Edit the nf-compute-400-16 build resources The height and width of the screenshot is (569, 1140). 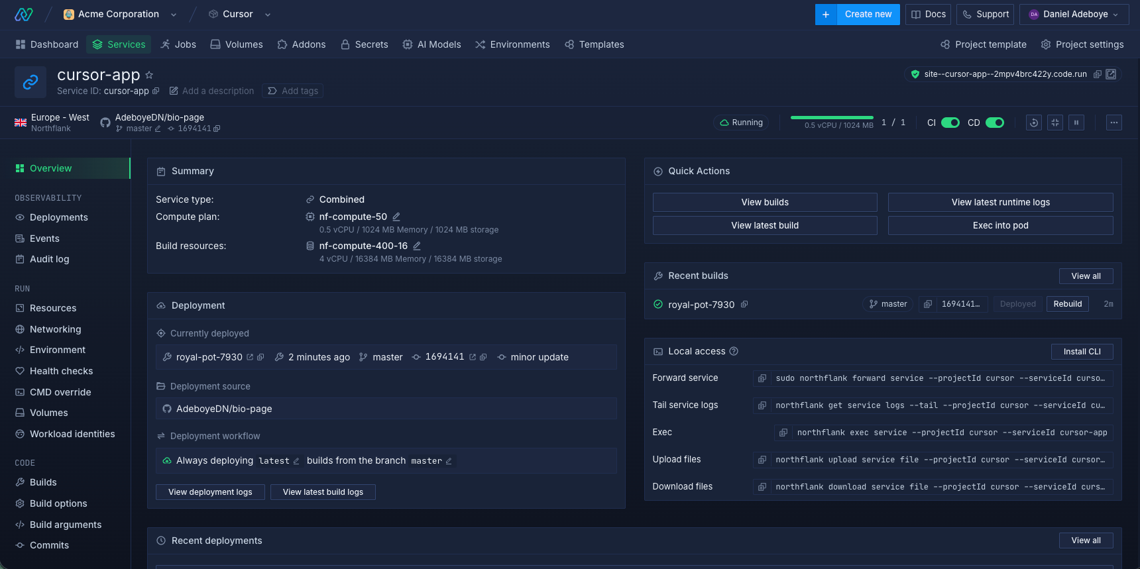point(417,246)
